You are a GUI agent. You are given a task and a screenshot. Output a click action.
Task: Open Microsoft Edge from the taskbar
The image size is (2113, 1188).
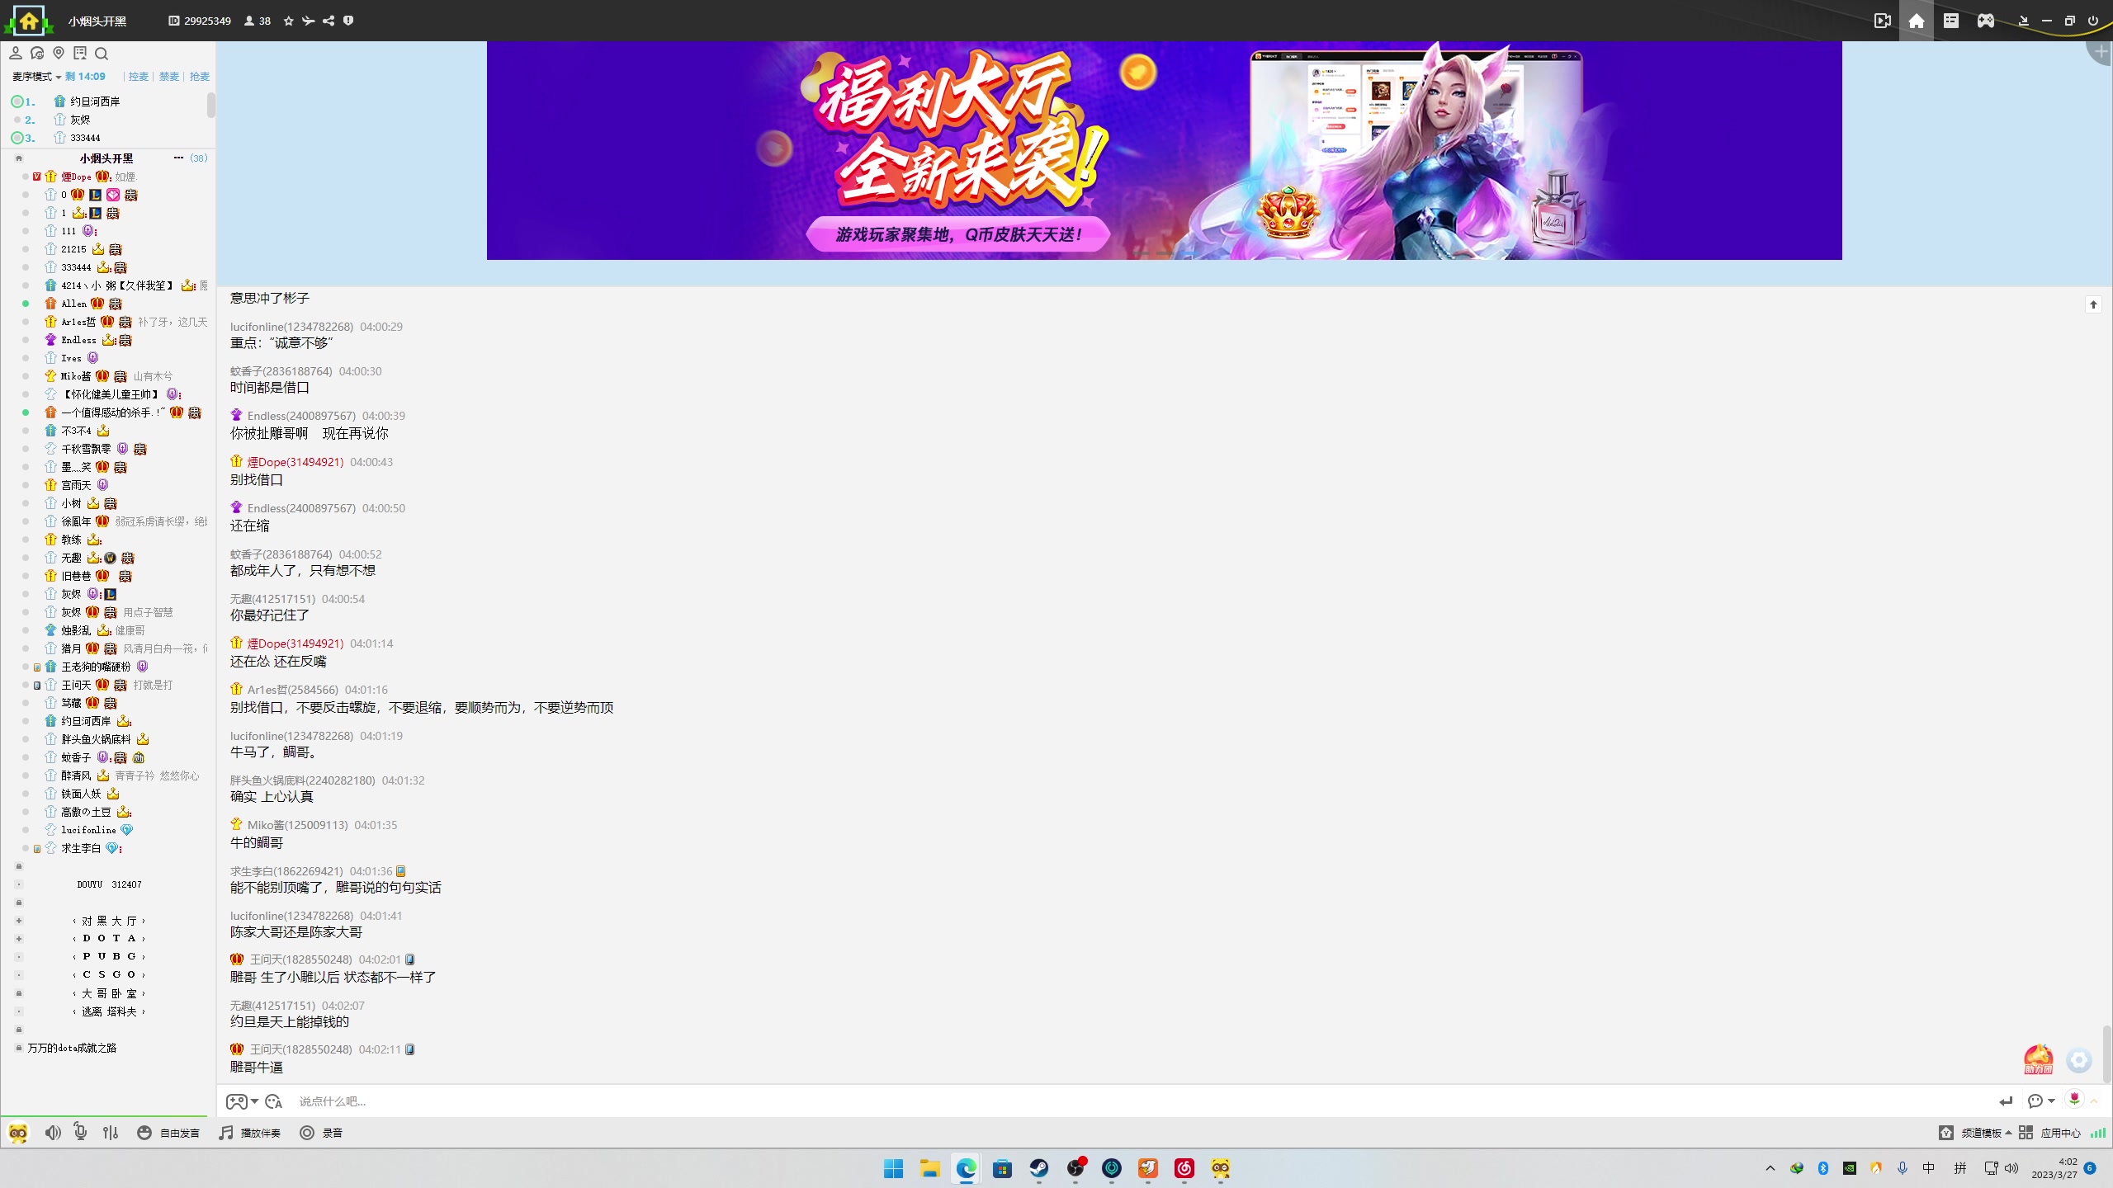966,1168
